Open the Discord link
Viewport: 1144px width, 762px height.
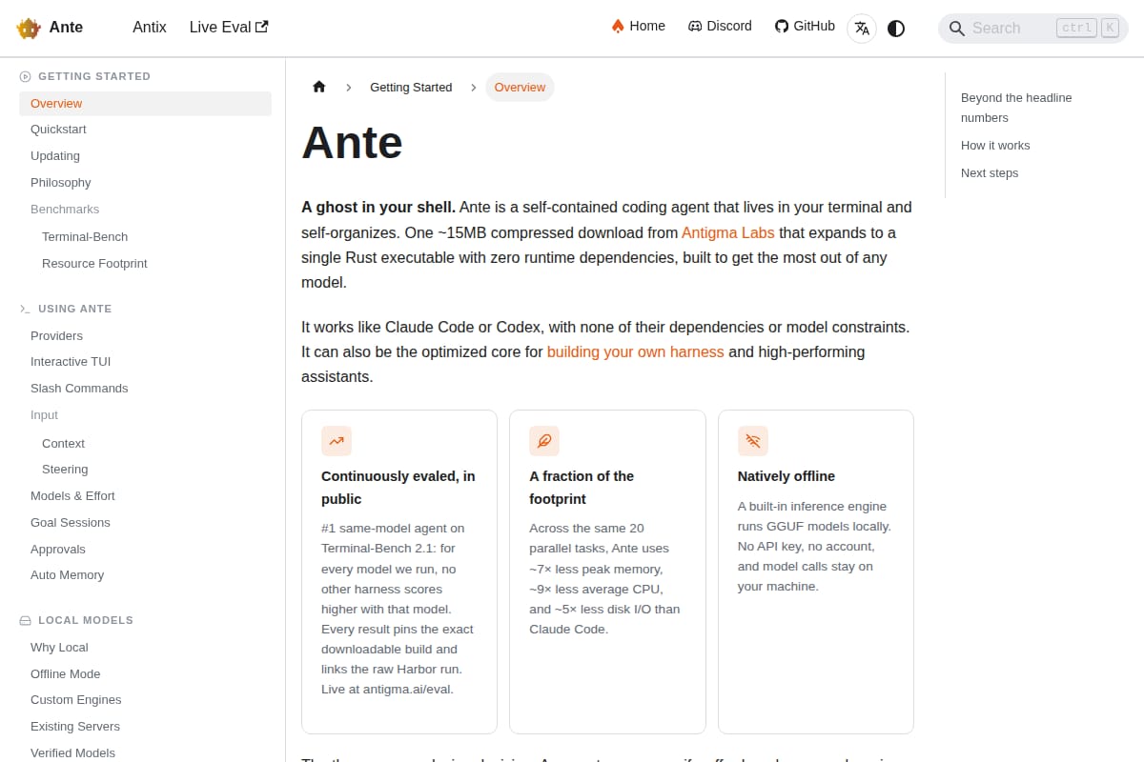[x=720, y=26]
